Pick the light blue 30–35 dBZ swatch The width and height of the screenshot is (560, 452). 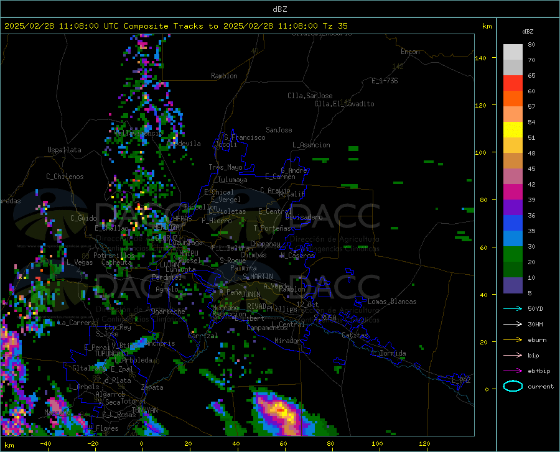pyautogui.click(x=513, y=239)
